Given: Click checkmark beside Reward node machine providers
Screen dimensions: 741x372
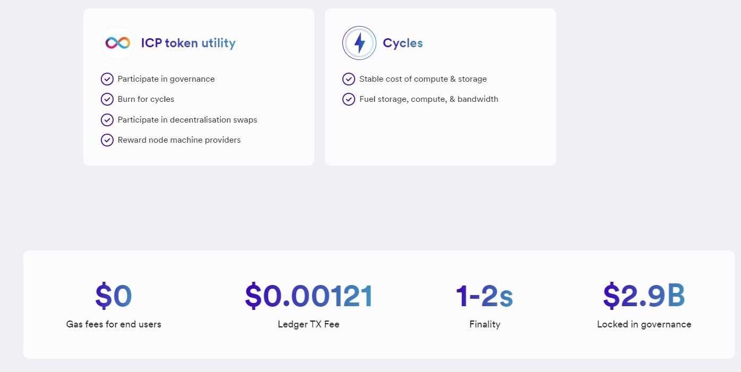Looking at the screenshot, I should click(107, 140).
